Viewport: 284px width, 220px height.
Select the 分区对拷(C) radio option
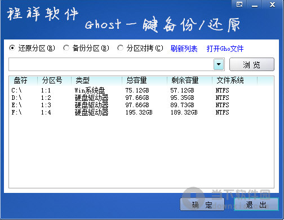pos(140,49)
